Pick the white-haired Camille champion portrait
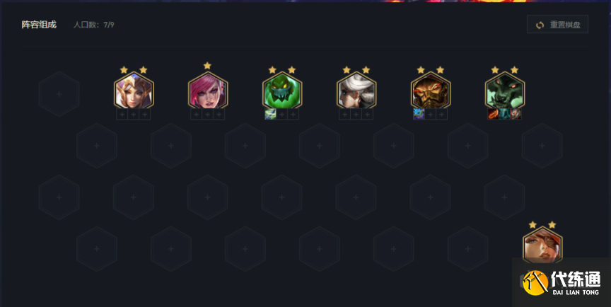Screen dimensions: 611x307 coord(356,92)
